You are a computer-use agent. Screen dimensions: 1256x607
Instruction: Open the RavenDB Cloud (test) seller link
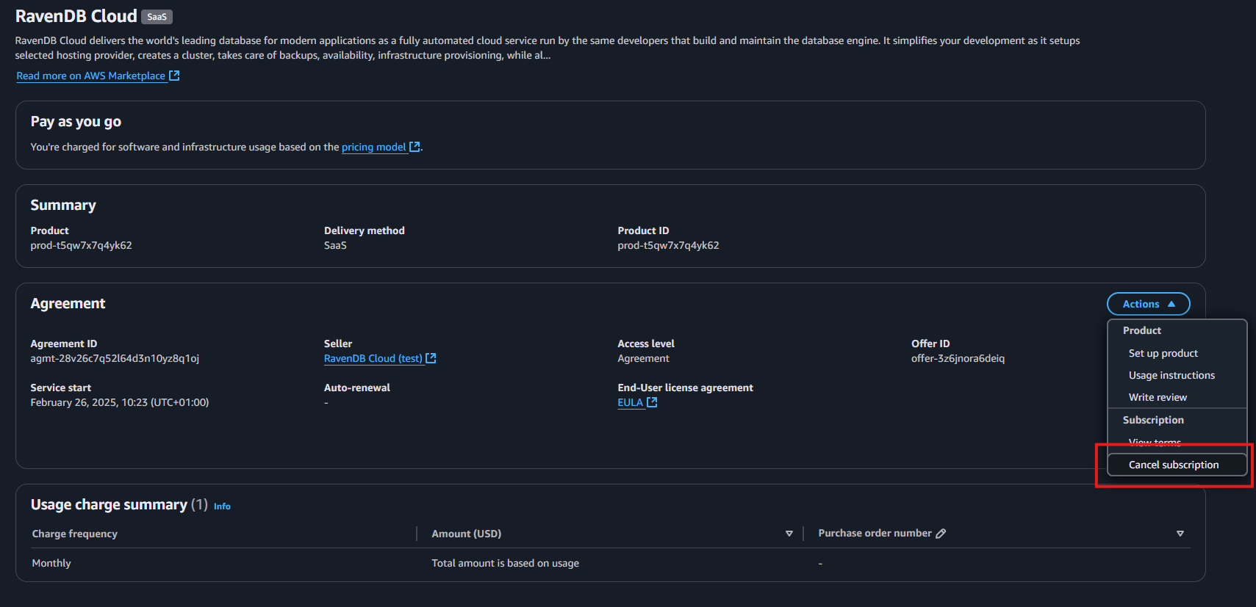point(373,358)
